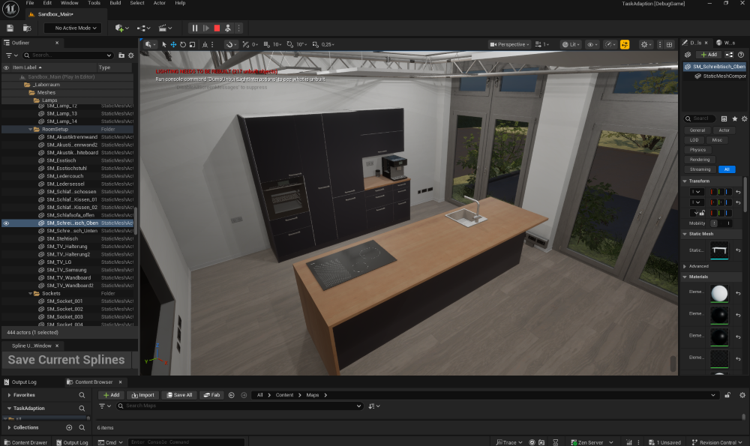Screen dimensions: 750x446
Task: Open the Details panel settings gear
Action: 745,118
